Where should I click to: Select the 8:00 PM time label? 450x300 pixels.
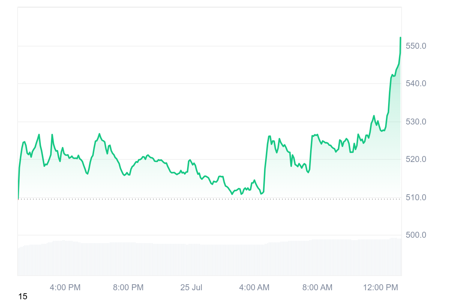click(128, 288)
